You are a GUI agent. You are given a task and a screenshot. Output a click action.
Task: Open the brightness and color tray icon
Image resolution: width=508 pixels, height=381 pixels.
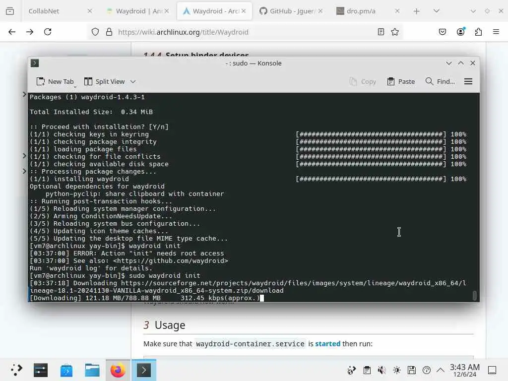[x=397, y=370]
